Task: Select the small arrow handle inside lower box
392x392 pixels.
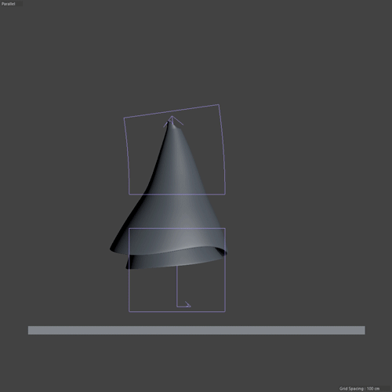Action: click(x=187, y=304)
